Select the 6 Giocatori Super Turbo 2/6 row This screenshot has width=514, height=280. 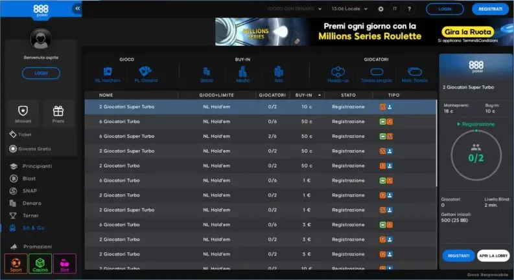pyautogui.click(x=261, y=136)
